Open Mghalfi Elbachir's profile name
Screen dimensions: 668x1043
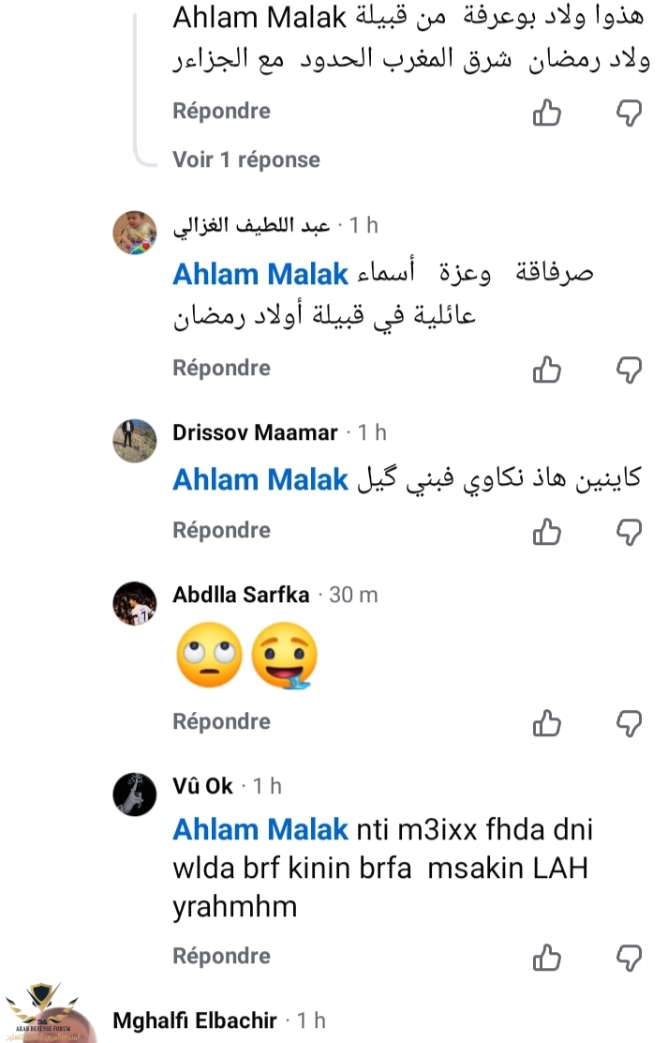click(x=194, y=1021)
